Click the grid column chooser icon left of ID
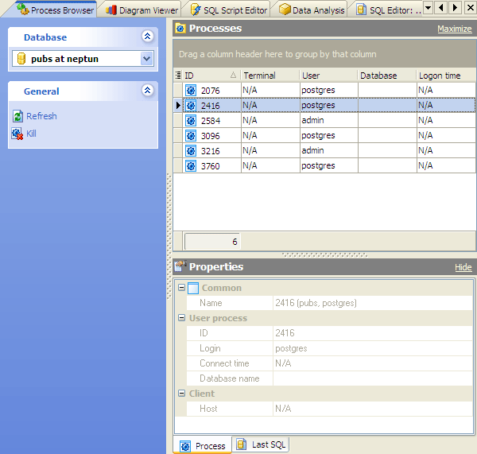The image size is (477, 454). (x=178, y=76)
